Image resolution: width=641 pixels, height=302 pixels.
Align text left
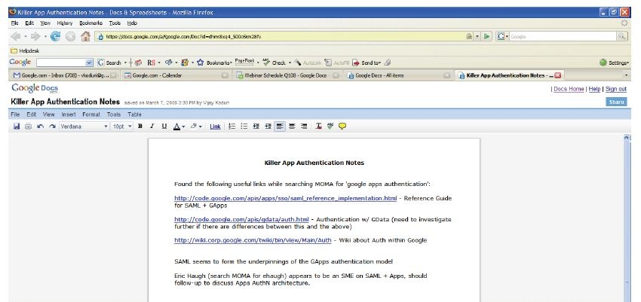[x=280, y=127]
